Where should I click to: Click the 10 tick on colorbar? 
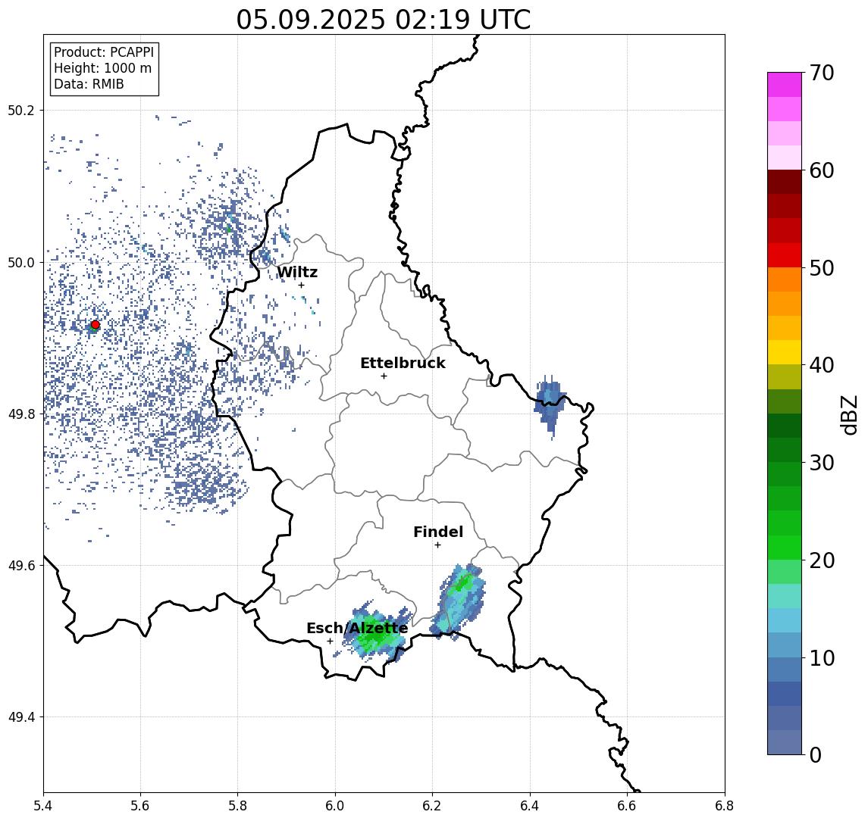(821, 657)
